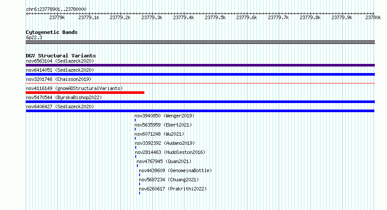Select the small blue marker under nsv5687234

coord(140,184)
